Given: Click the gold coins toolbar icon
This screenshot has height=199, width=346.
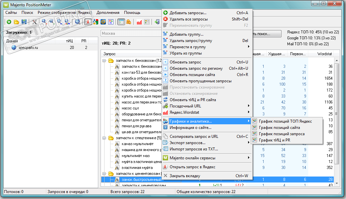Looking at the screenshot, I should point(129,22).
